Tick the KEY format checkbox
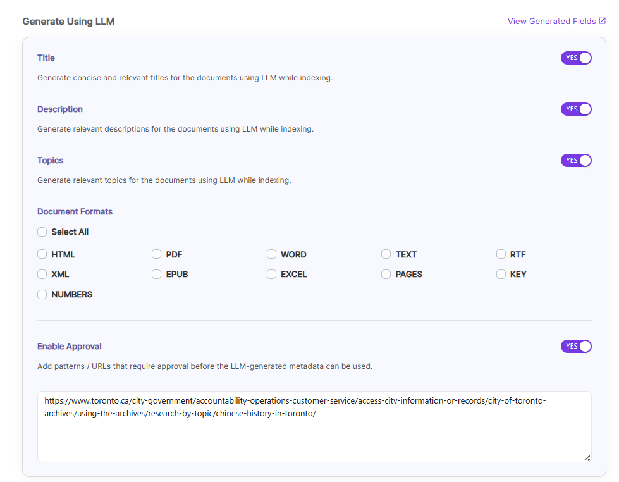Viewport: 619px width, 482px height. pyautogui.click(x=501, y=274)
